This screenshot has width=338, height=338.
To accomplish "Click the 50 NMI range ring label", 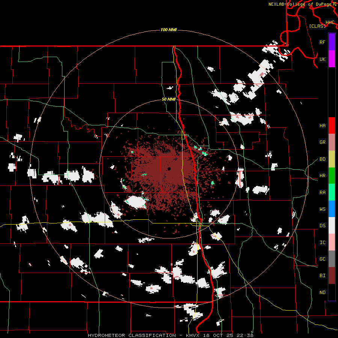I will coord(169,99).
